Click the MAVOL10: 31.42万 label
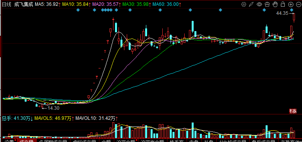Viewport: 302px width, 142px height. [x=97, y=118]
